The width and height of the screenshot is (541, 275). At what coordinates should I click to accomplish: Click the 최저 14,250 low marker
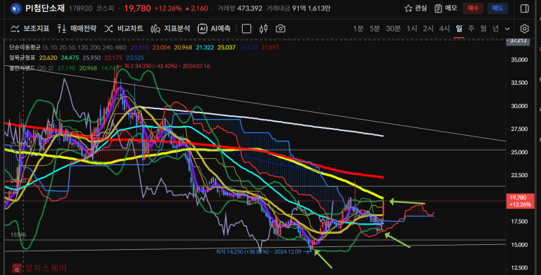(262, 251)
